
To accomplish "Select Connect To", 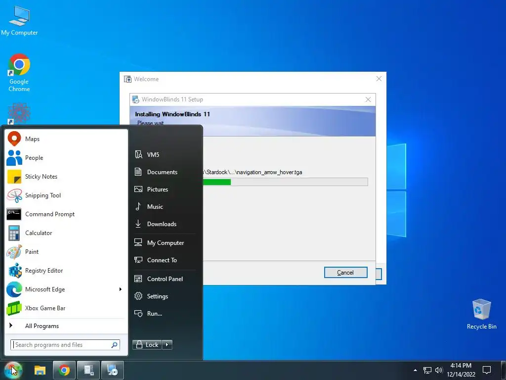I will (x=164, y=260).
